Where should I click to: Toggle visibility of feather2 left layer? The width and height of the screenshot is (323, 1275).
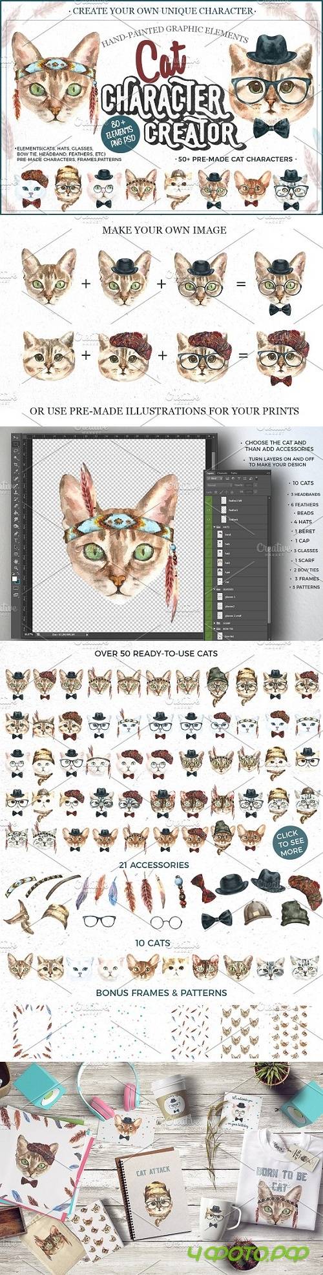point(209,501)
